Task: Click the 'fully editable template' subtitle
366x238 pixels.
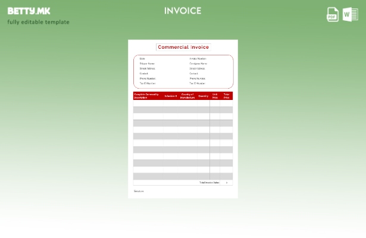Action: 38,23
